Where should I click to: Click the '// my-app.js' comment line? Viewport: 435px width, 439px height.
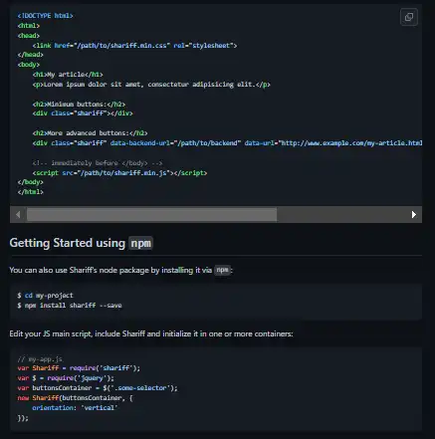coord(40,359)
